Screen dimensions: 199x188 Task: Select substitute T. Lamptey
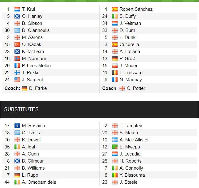131,126
